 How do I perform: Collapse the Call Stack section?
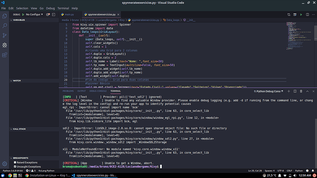tap(34, 129)
